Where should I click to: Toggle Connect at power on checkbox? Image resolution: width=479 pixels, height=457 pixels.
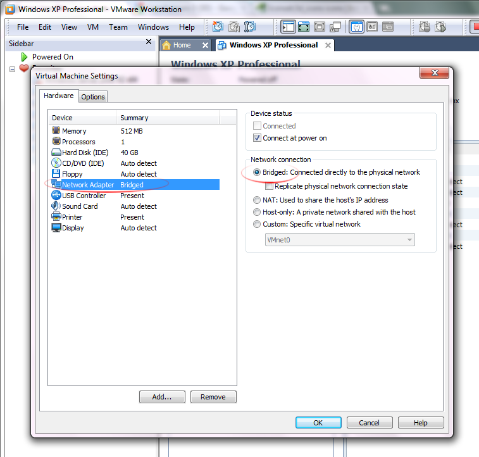coord(258,138)
